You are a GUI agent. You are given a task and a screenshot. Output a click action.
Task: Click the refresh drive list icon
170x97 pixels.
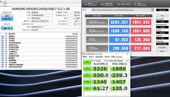[x=152, y=10]
